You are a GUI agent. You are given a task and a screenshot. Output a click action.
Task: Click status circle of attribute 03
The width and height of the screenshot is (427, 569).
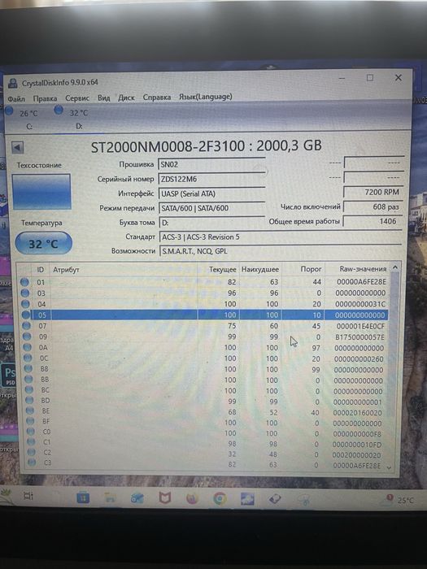click(24, 293)
